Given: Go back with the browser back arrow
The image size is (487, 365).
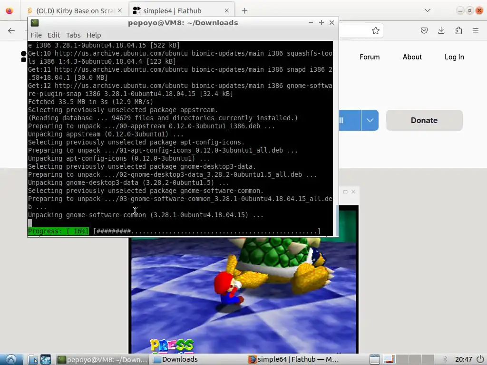Looking at the screenshot, I should coord(11,30).
